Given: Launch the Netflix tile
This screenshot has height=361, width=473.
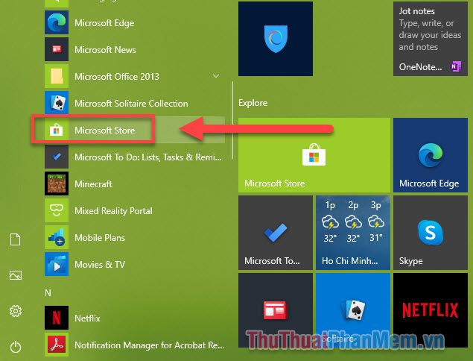Looking at the screenshot, I should pyautogui.click(x=430, y=310).
